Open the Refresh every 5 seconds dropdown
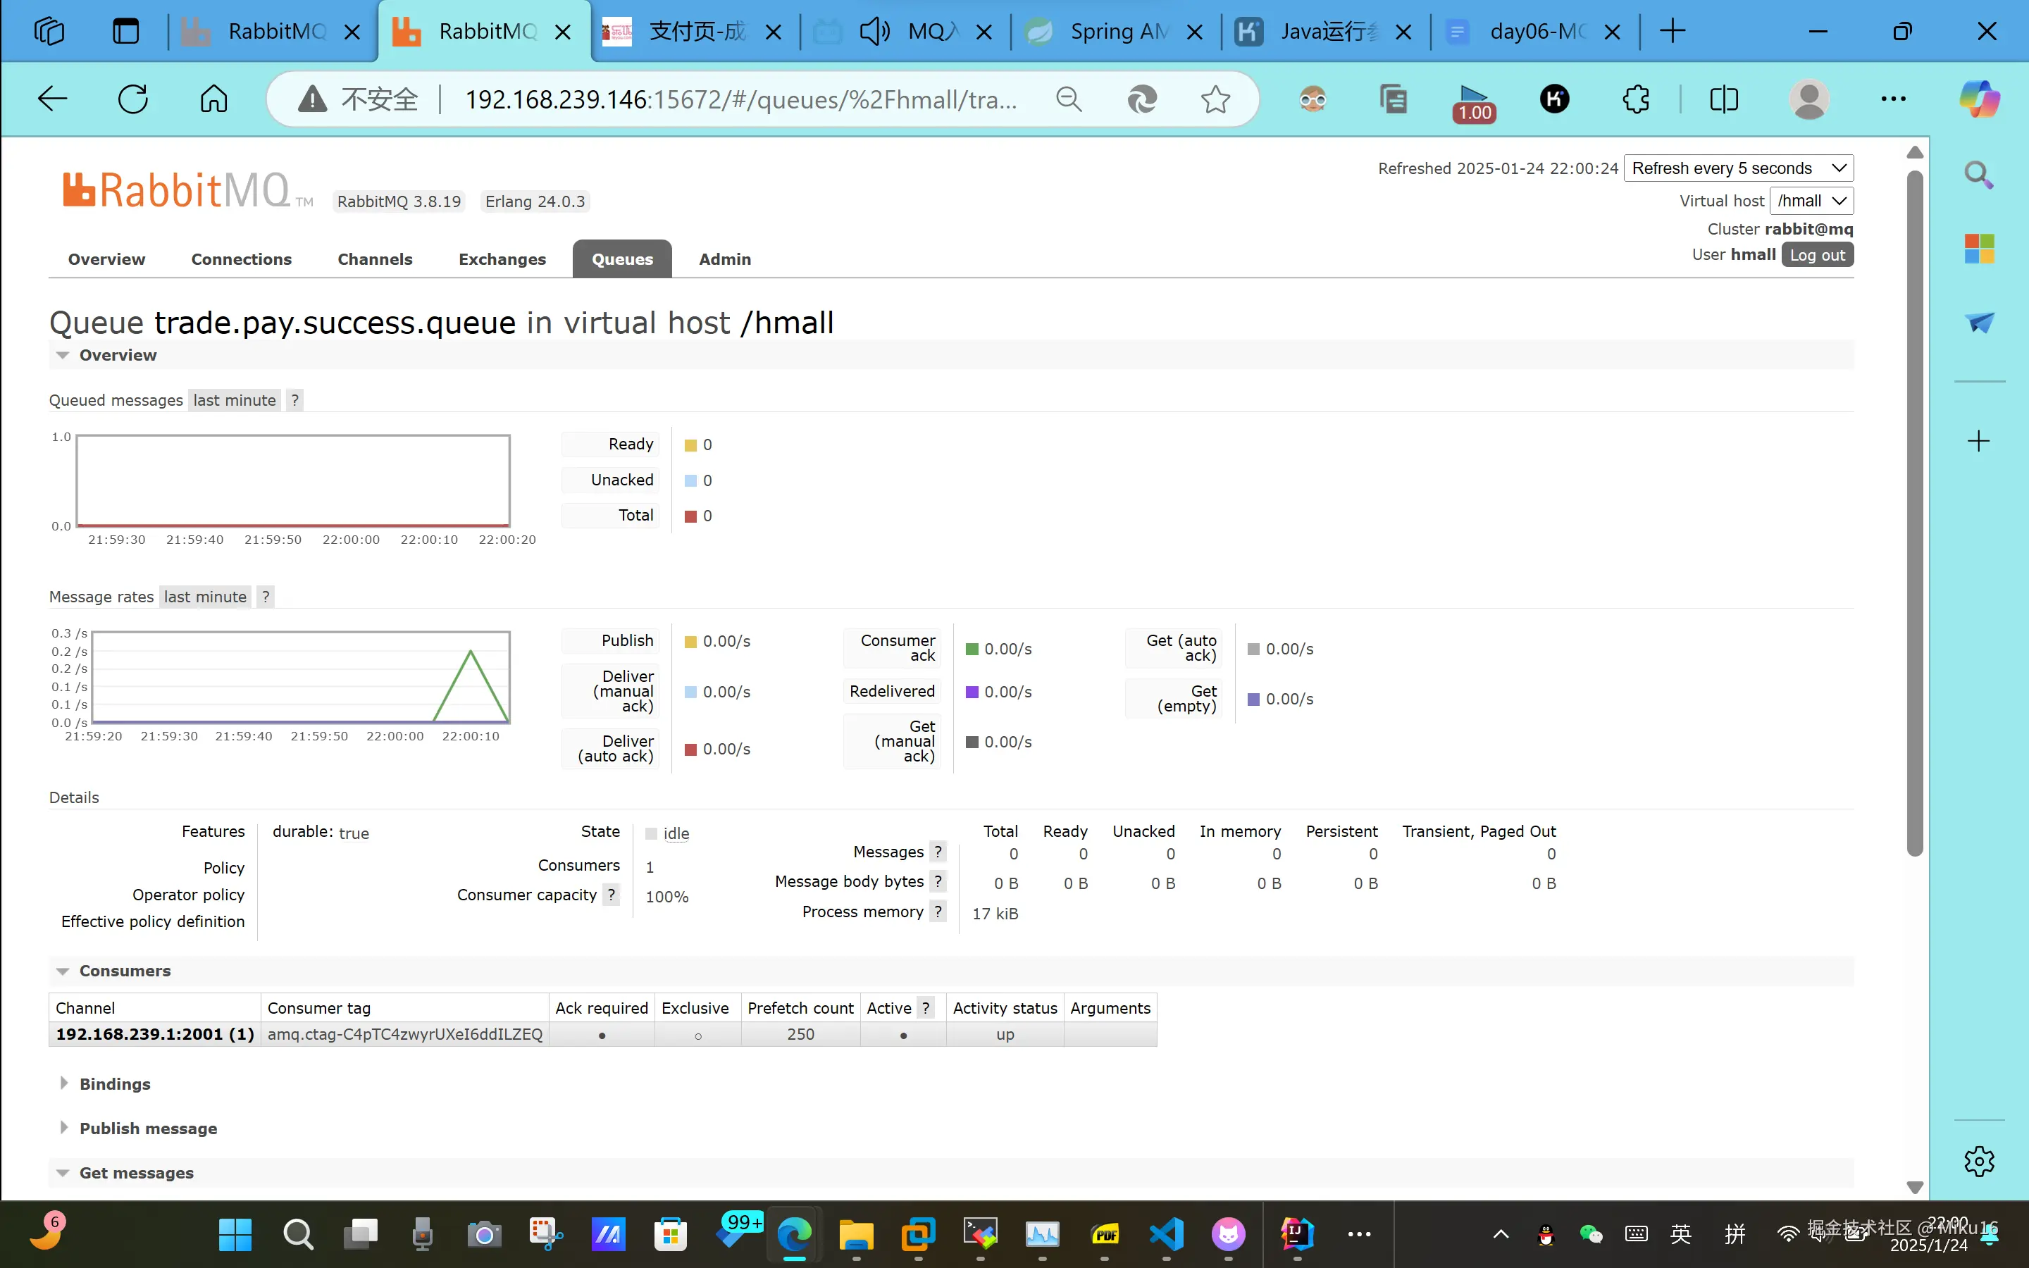2029x1268 pixels. [1737, 168]
